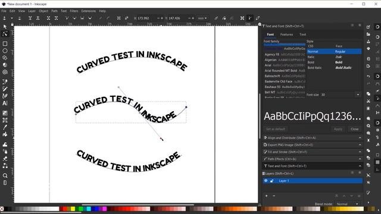
Task: Toggle show path outline button in toolbar
Action: click(x=258, y=18)
